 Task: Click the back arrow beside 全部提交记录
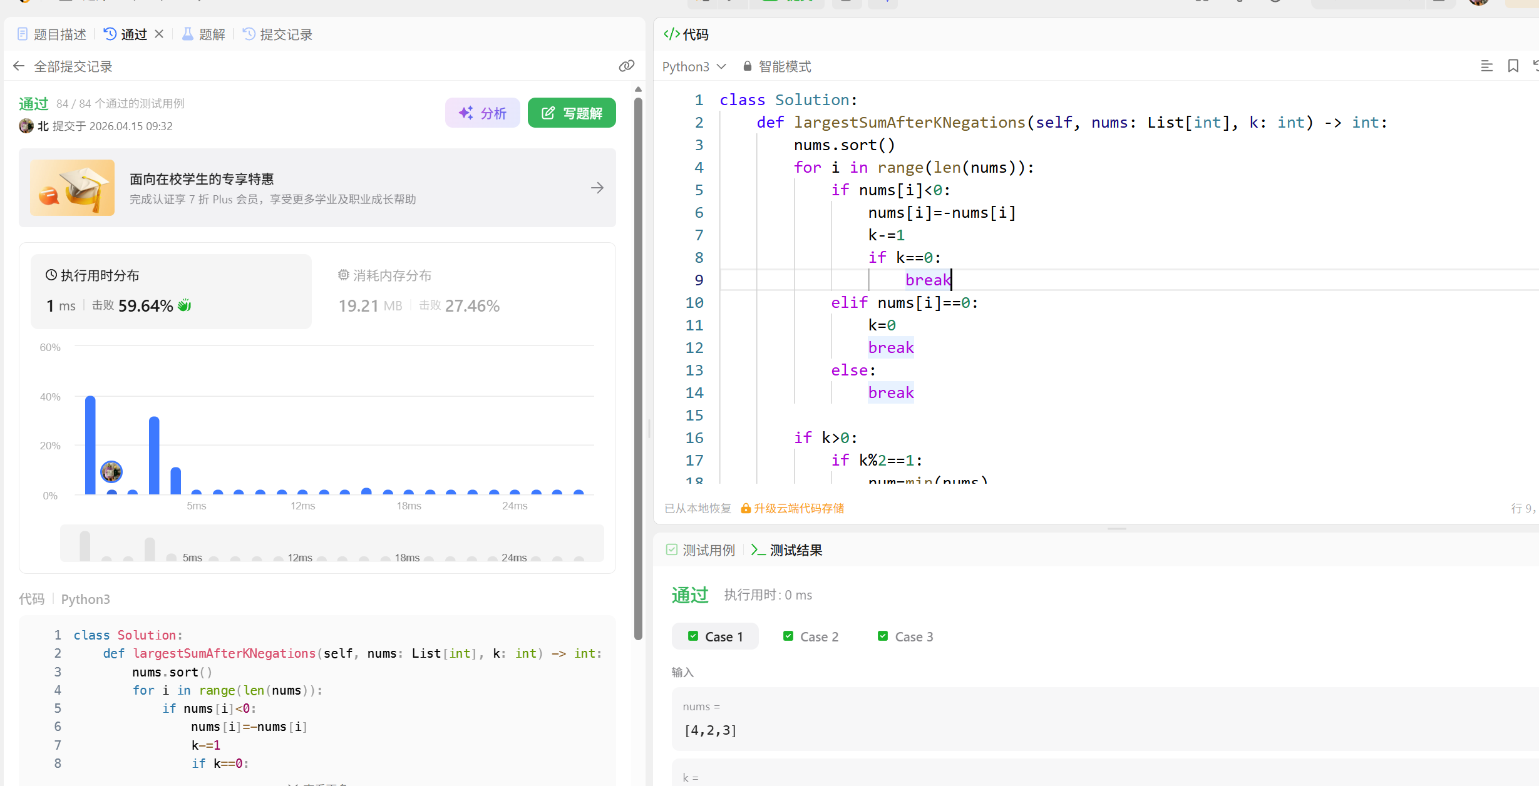(19, 66)
